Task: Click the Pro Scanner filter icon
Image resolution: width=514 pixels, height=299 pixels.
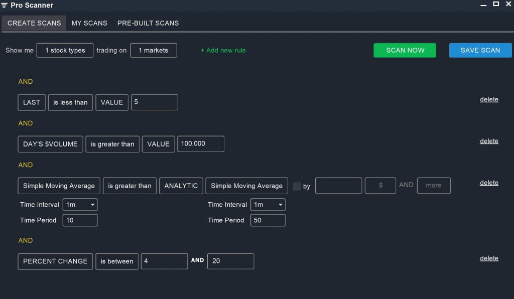Action: click(4, 5)
